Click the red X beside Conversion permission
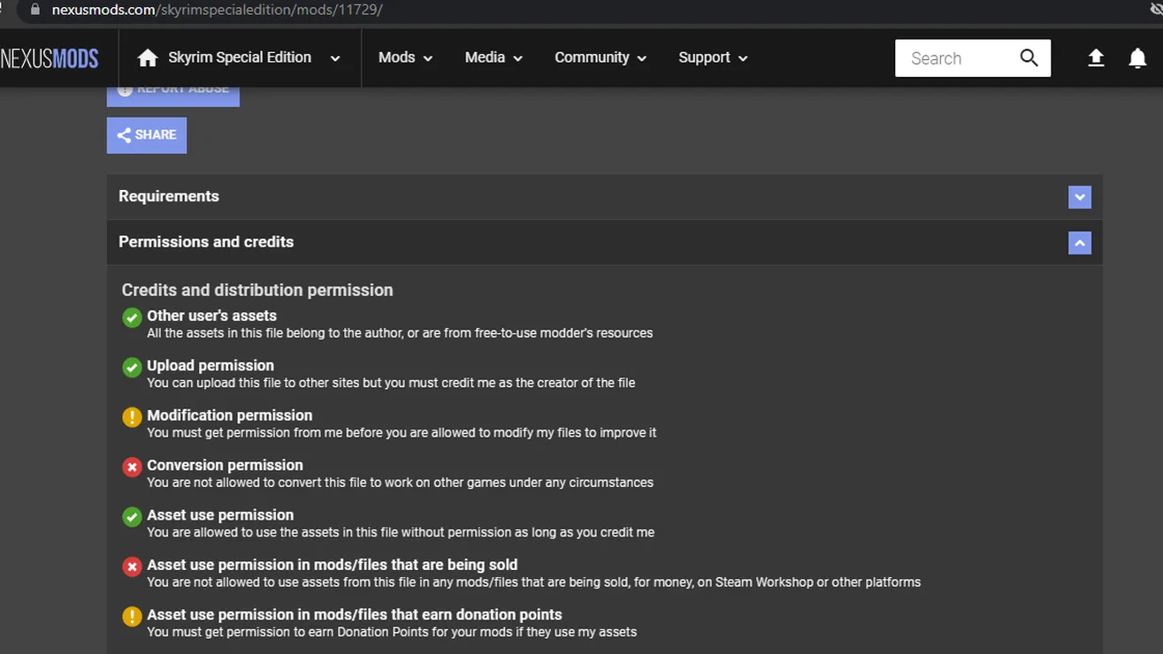 (x=132, y=467)
